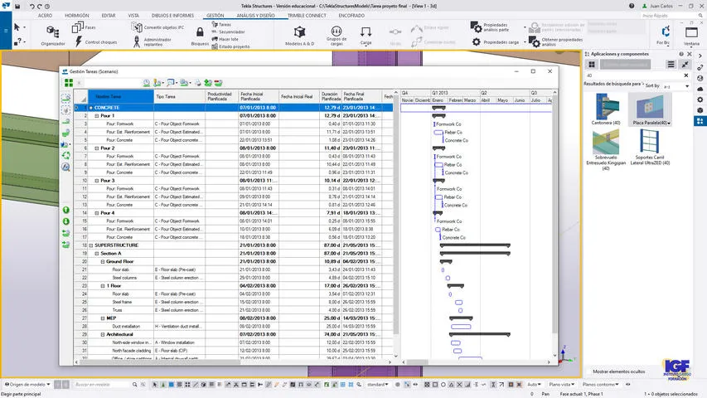Collapse the Pour 2 group
707x398 pixels.
(96, 148)
